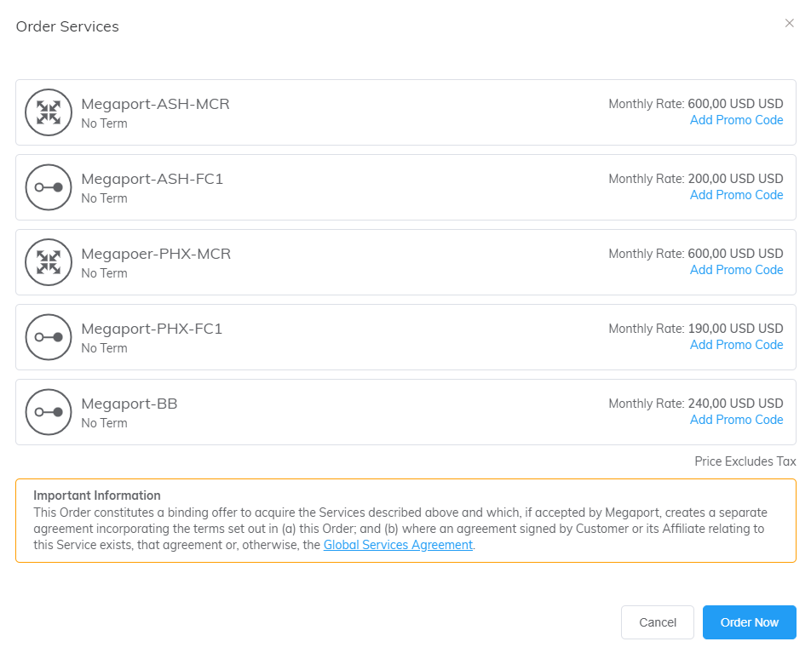Select the Megaport-ASH-FC1 service title
The height and width of the screenshot is (653, 811).
pos(152,179)
